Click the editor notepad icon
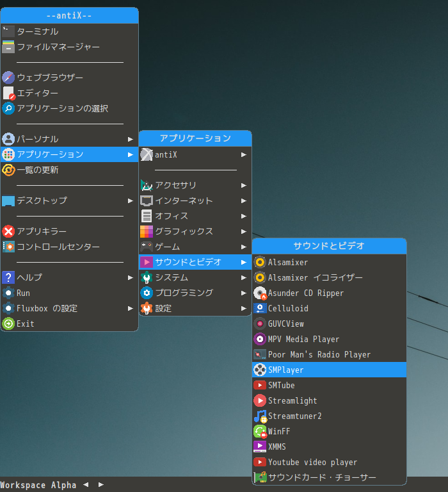This screenshot has height=492, width=448. point(9,93)
